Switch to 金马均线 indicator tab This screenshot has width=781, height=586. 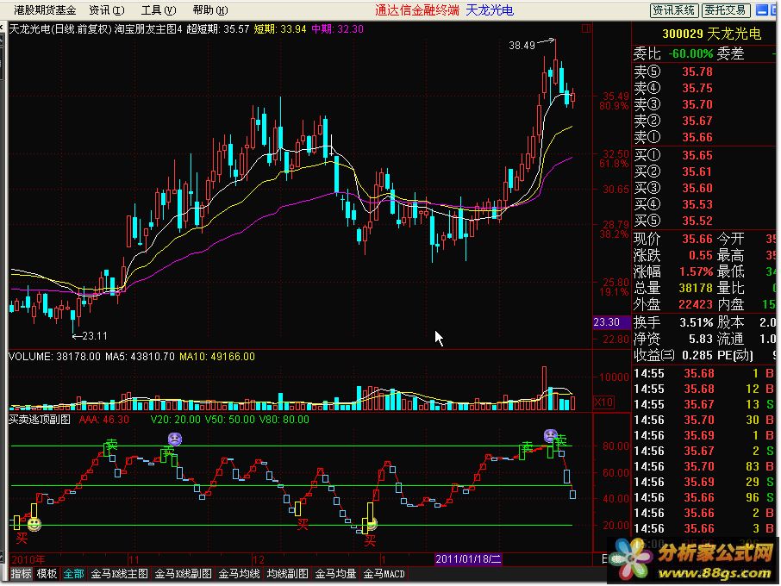239,574
